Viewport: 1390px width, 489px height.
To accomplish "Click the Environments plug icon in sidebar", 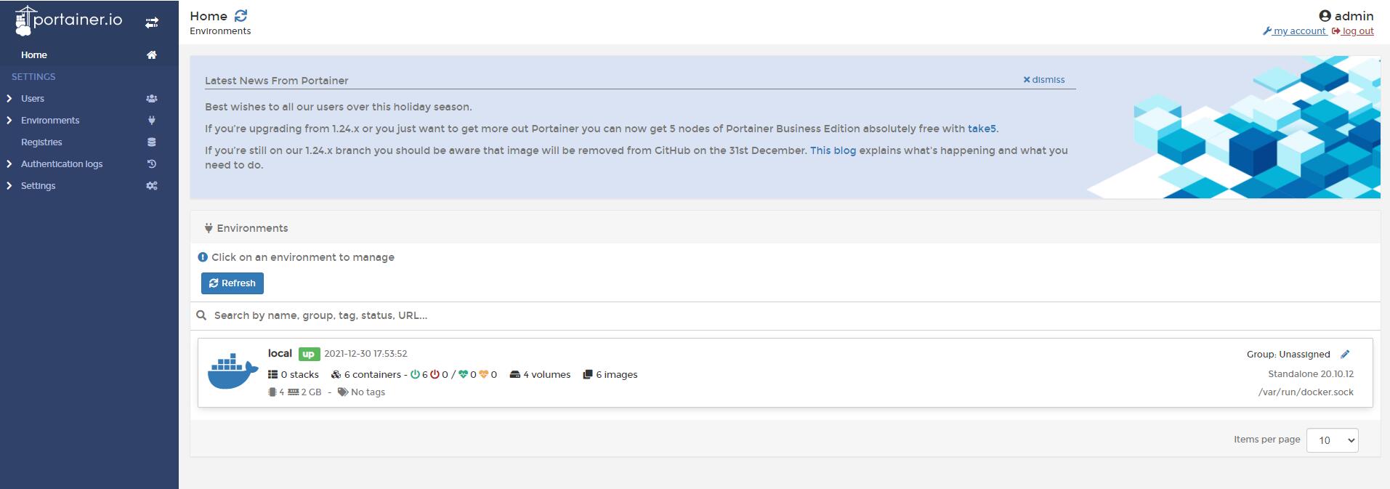I will coord(151,121).
